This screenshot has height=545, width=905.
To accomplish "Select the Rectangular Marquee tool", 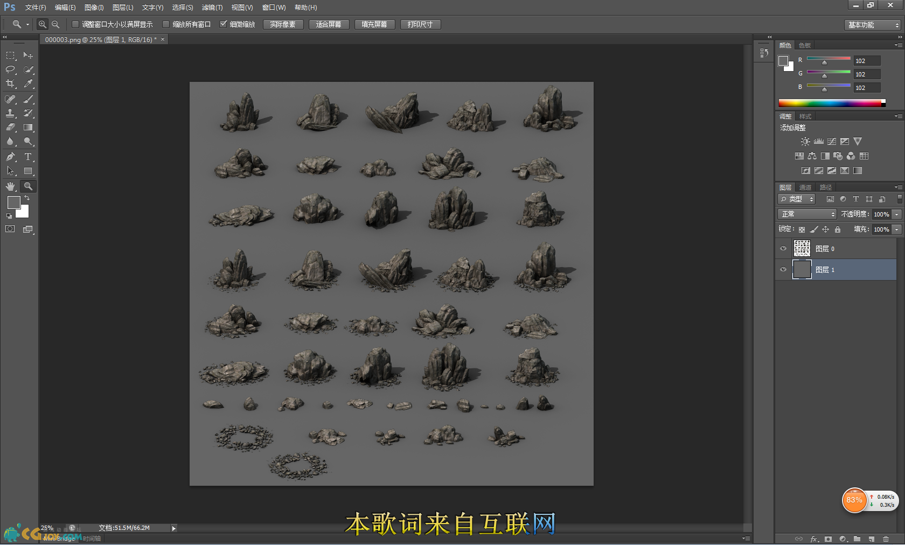I will tap(10, 55).
